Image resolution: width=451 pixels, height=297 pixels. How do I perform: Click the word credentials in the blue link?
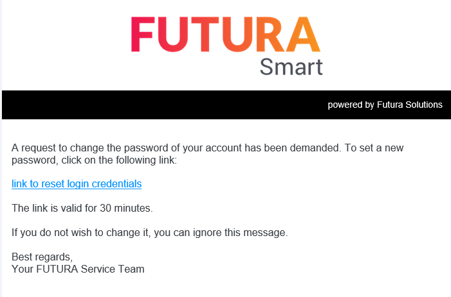pos(116,184)
